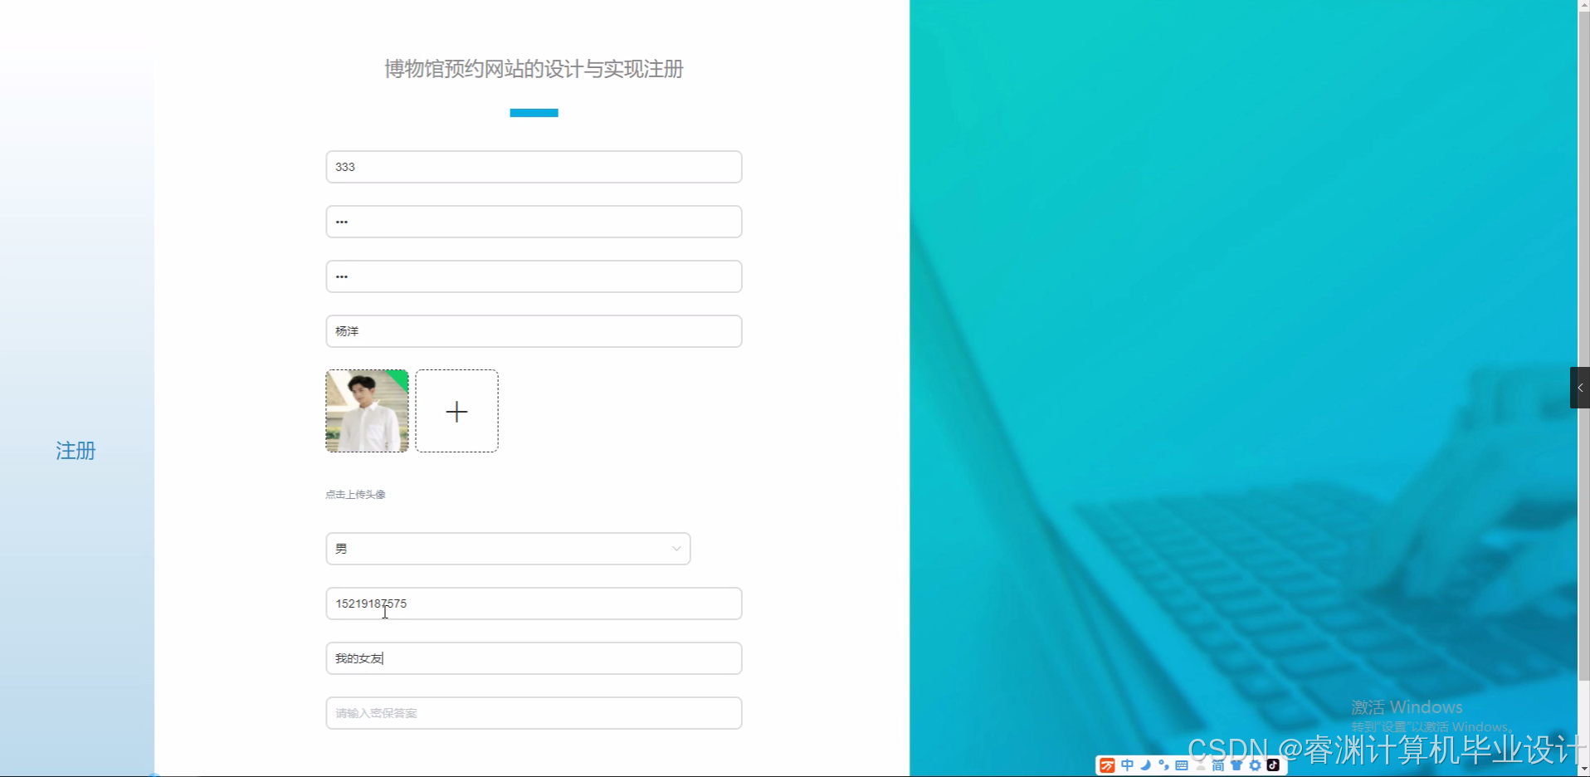Click the 请输入密保答案 input field
The height and width of the screenshot is (777, 1590).
click(x=533, y=712)
